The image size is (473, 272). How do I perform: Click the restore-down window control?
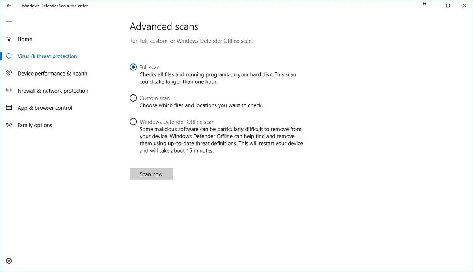(448, 6)
